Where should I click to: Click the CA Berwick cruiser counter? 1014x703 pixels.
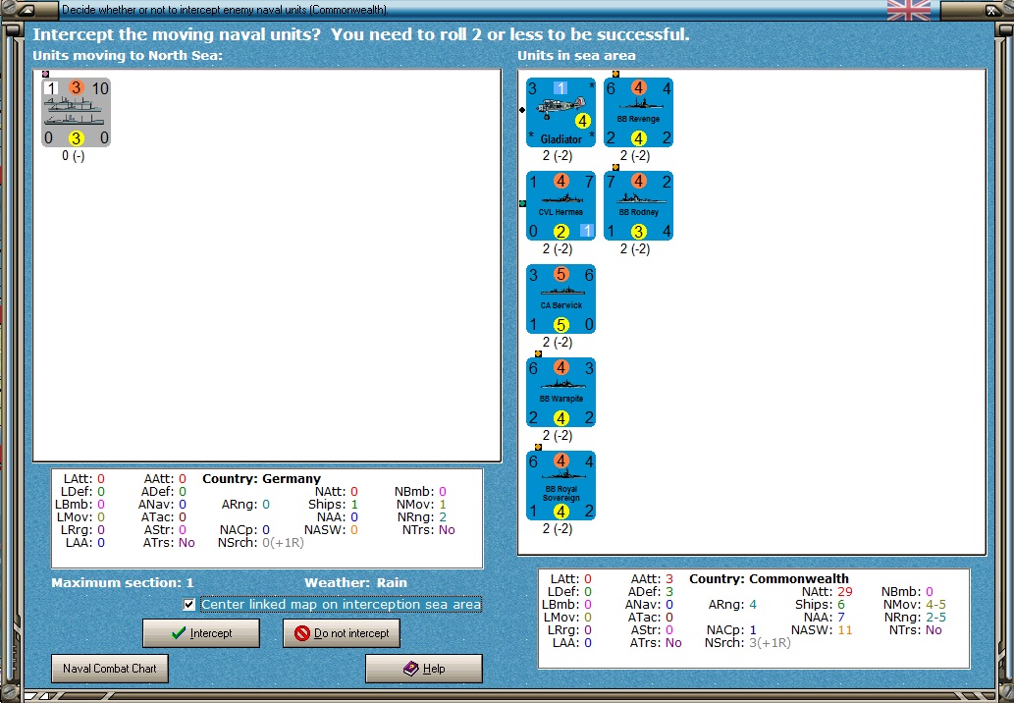coord(560,298)
